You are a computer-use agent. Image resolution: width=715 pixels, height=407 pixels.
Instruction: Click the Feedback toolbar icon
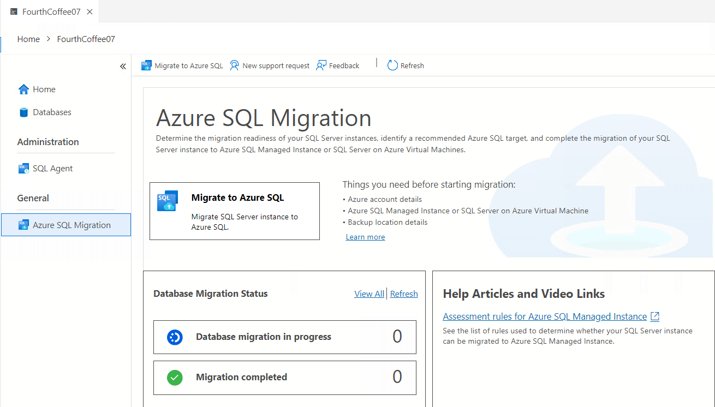pyautogui.click(x=321, y=65)
